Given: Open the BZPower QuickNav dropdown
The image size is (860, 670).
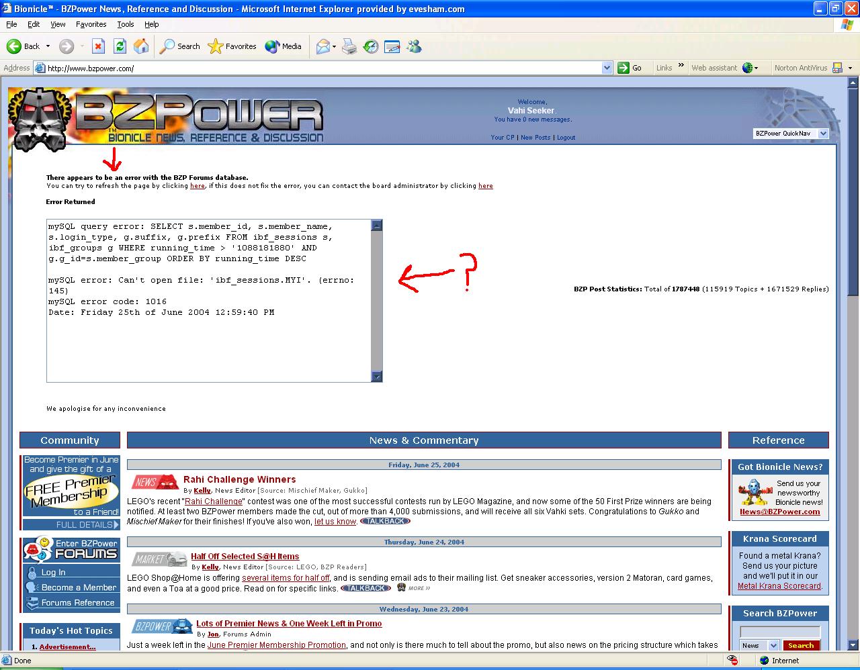Looking at the screenshot, I should pos(791,134).
